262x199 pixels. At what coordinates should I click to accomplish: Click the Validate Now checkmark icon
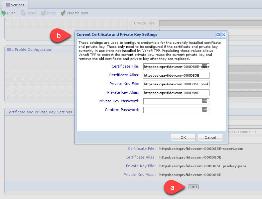63,13
